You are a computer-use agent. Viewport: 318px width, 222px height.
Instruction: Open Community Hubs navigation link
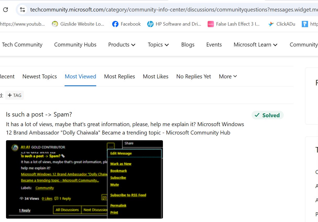pyautogui.click(x=75, y=45)
